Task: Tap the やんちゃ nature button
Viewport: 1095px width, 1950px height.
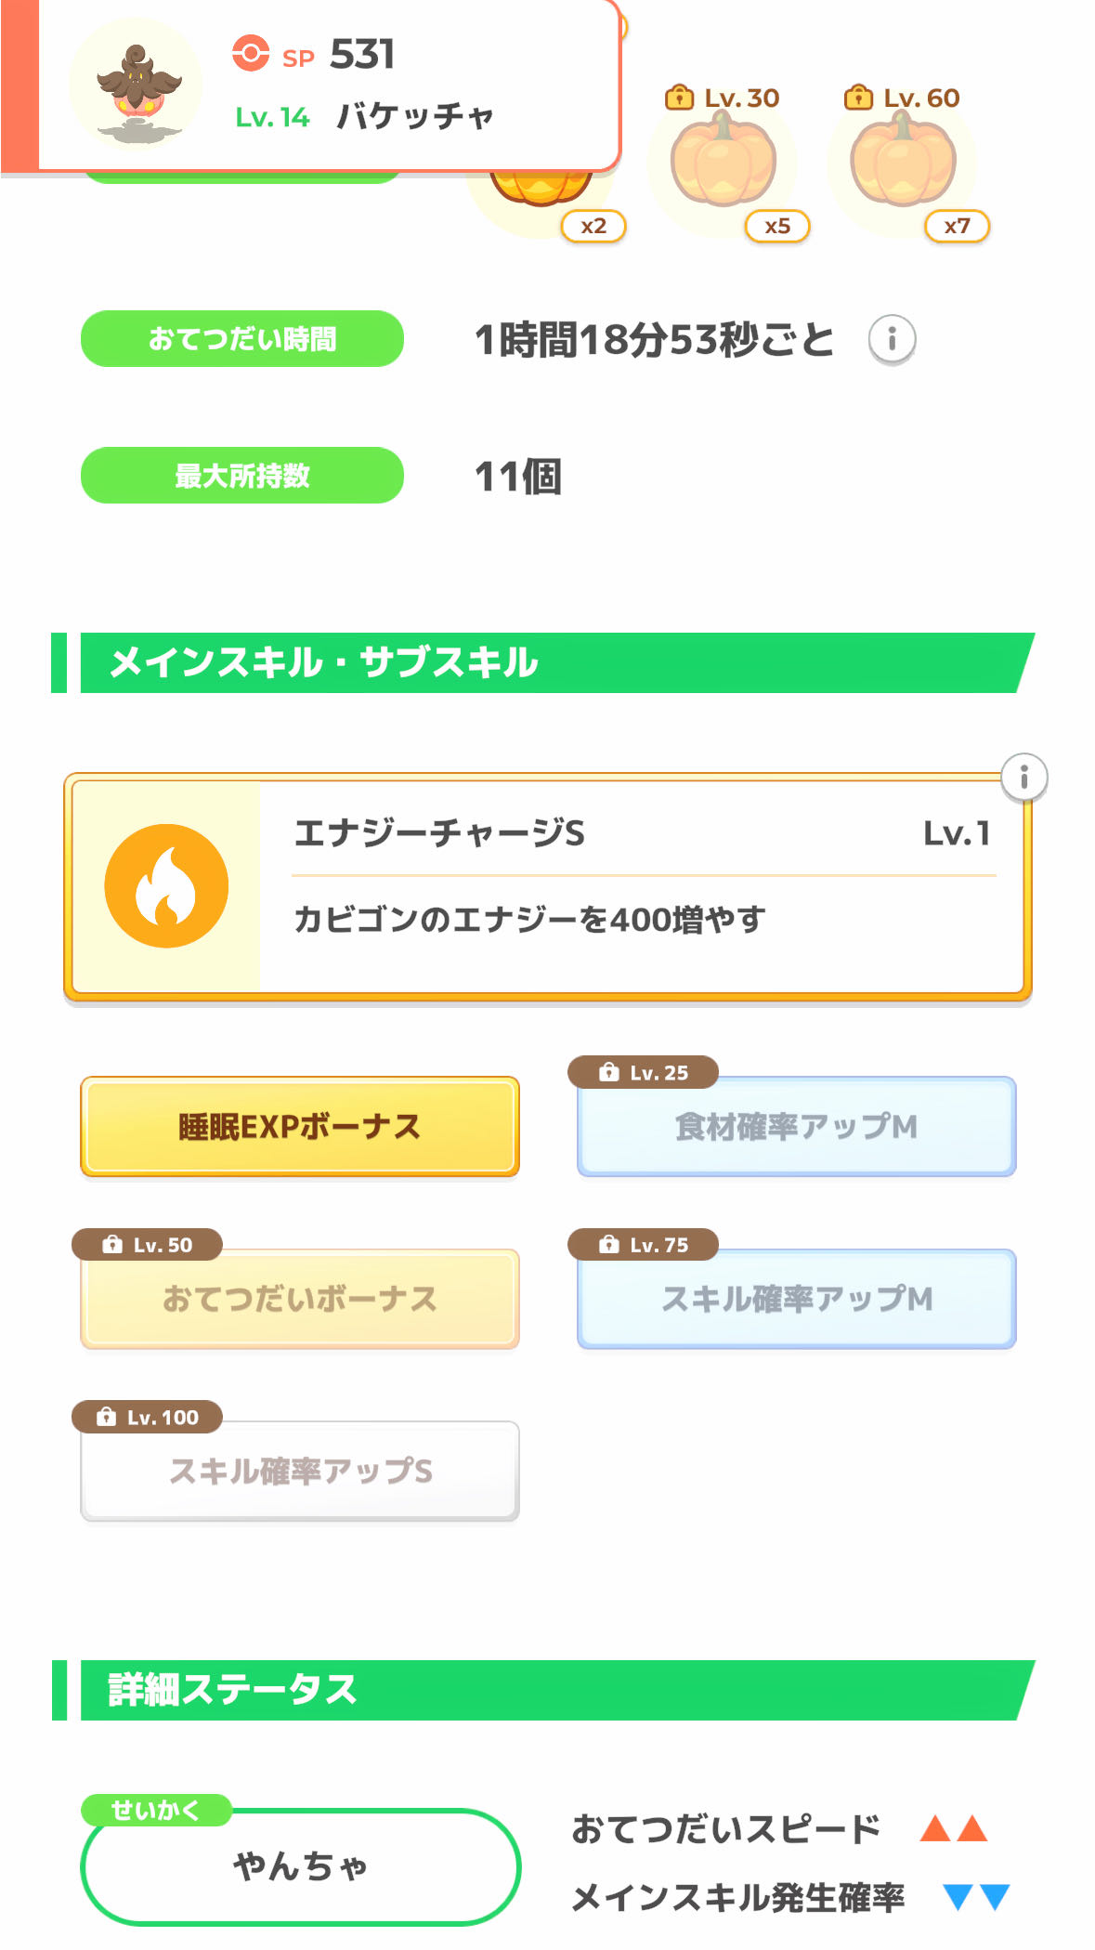Action: coord(300,1866)
